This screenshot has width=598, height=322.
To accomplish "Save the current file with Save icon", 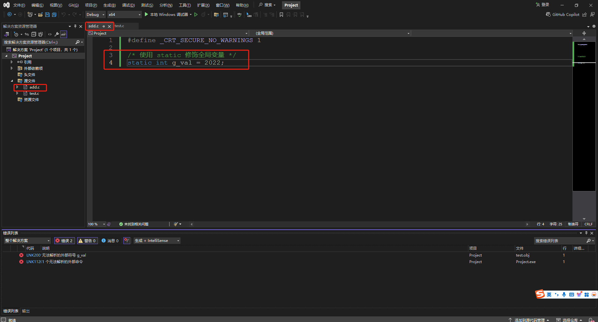I will coord(47,15).
